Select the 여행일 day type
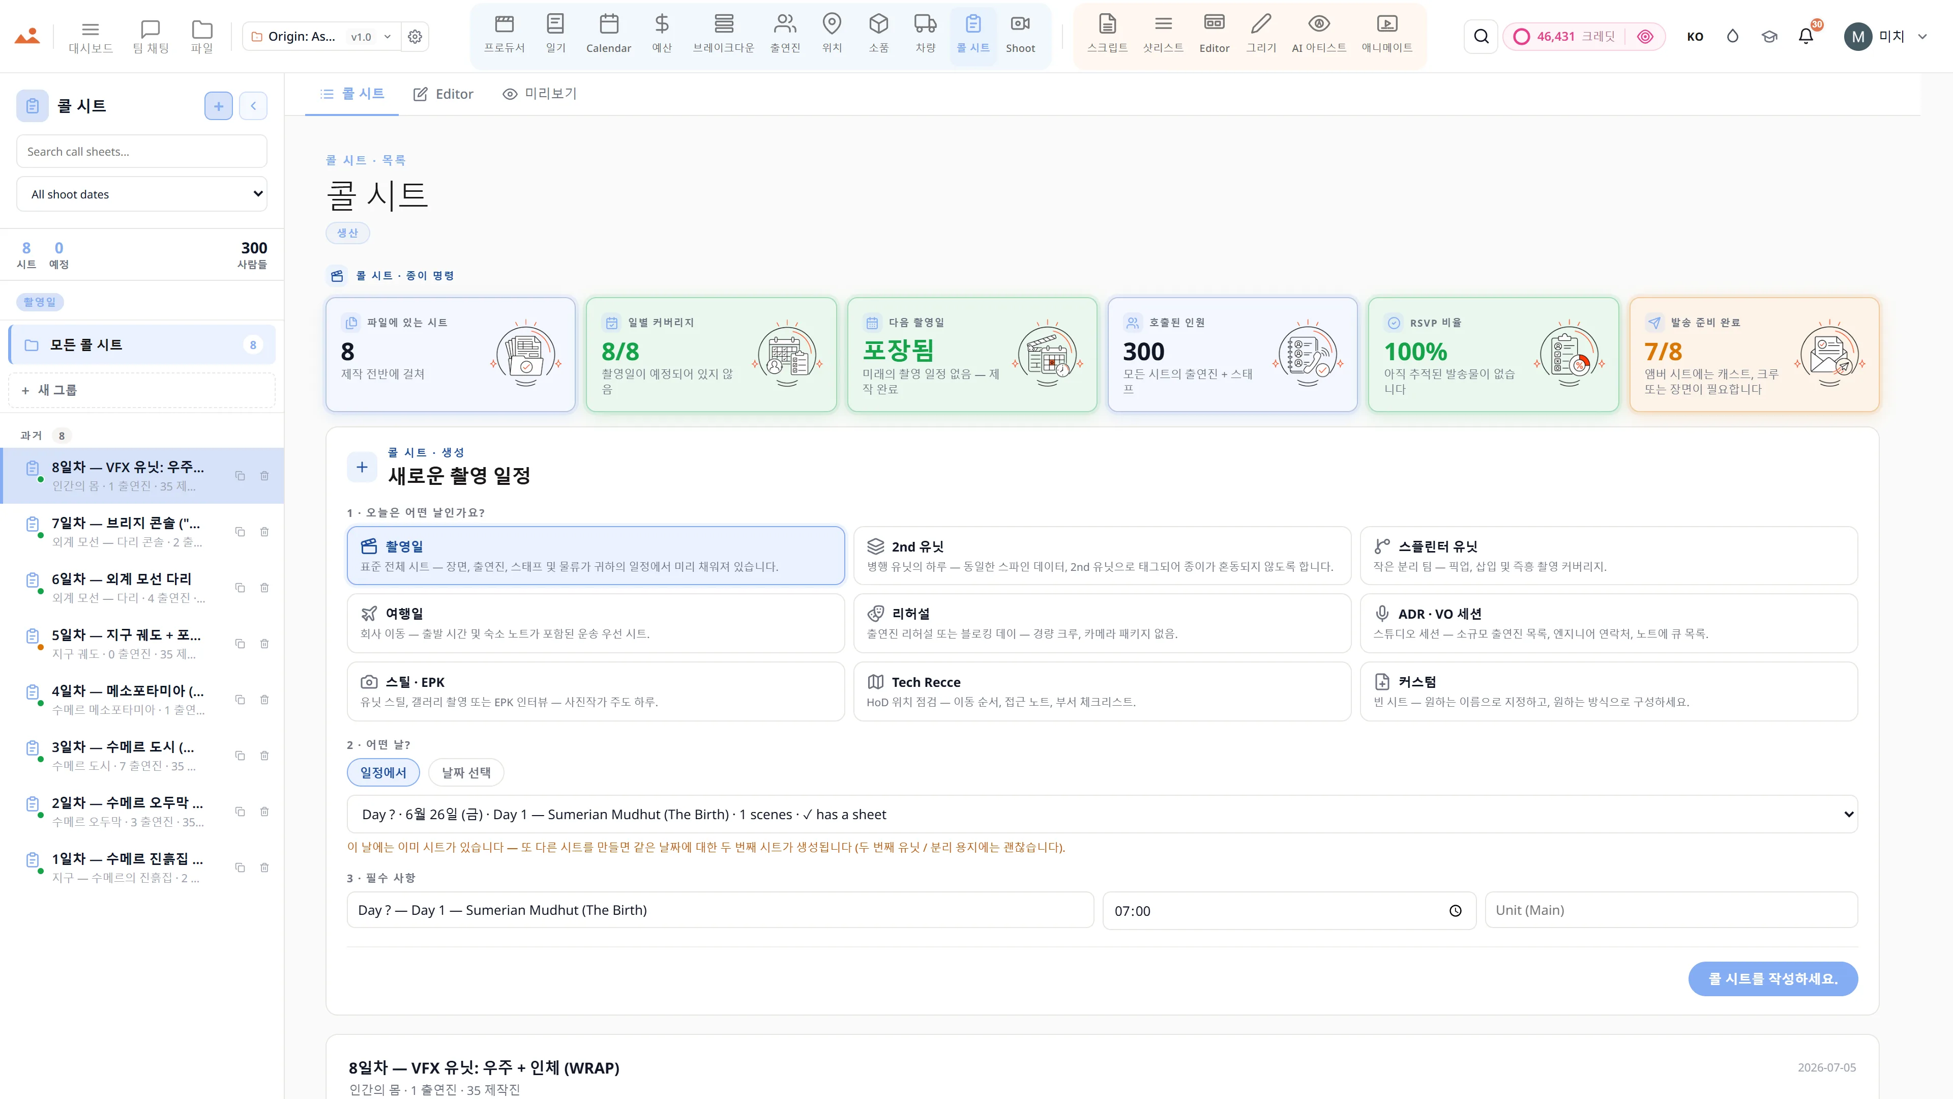Viewport: 1953px width, 1099px height. tap(596, 623)
